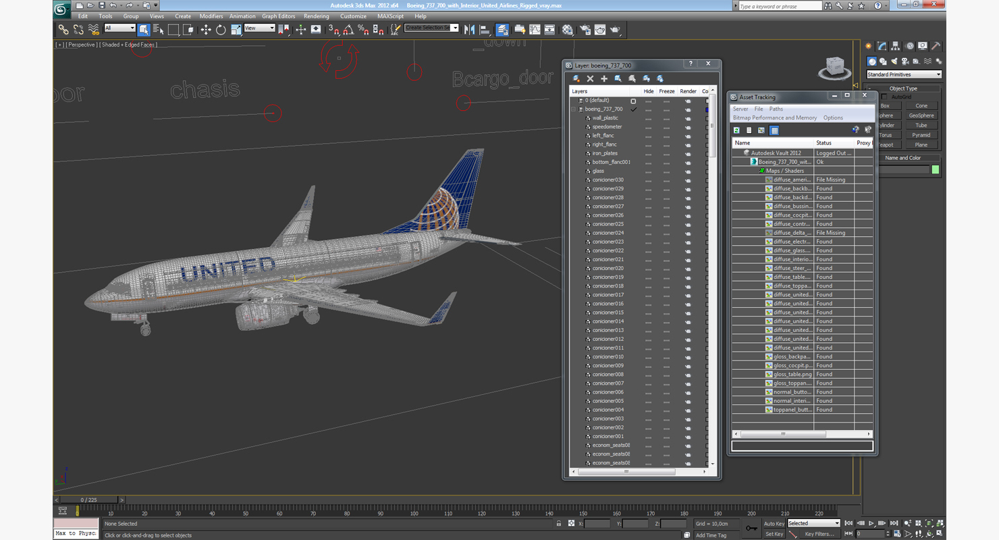
Task: Open the MAXScript menu
Action: coord(391,16)
